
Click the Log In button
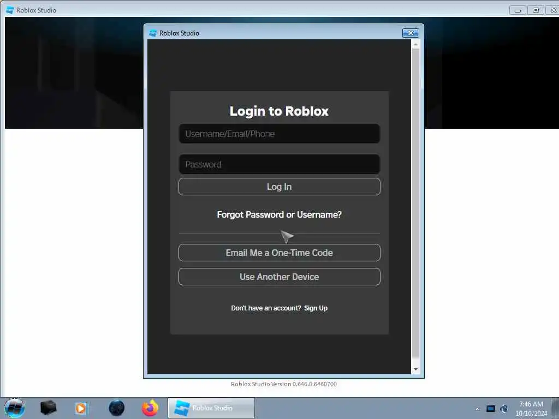(279, 187)
